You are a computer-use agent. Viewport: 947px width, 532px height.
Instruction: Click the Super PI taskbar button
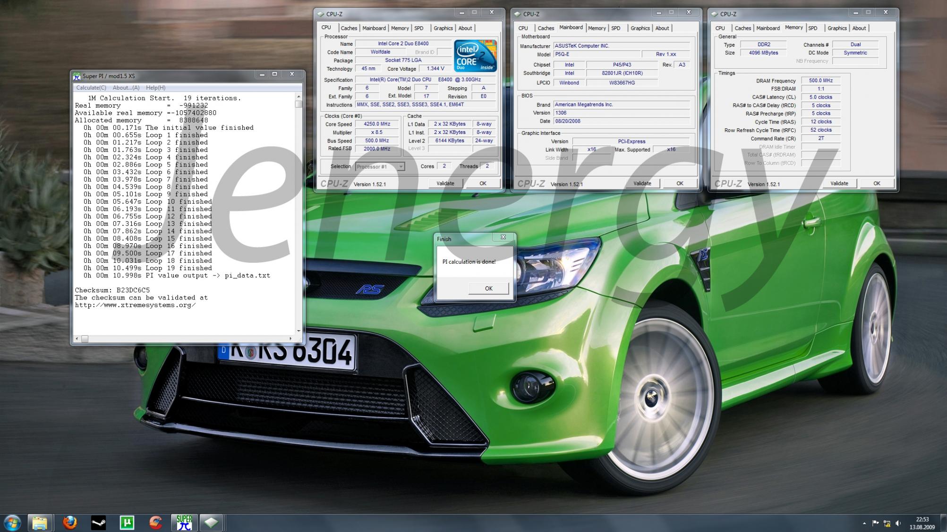(x=184, y=523)
